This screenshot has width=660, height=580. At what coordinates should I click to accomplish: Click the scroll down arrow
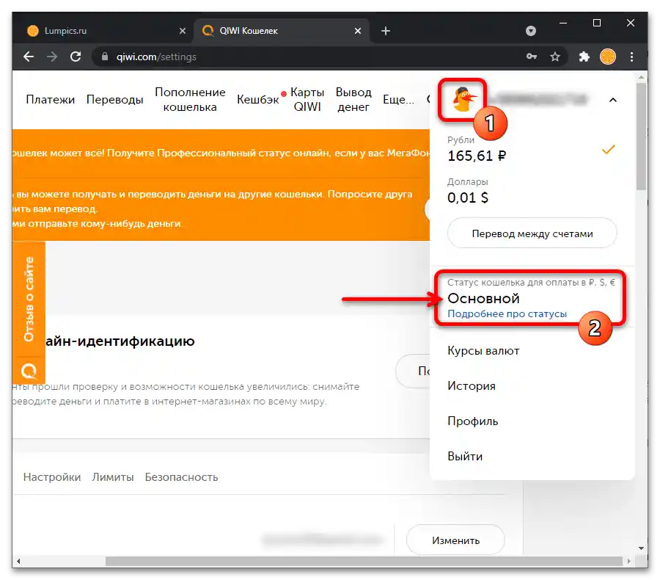(641, 548)
